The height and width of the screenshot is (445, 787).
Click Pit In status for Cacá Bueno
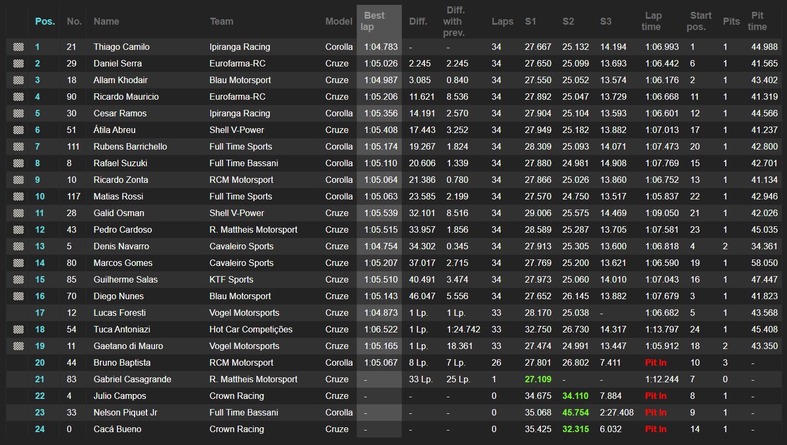click(656, 429)
